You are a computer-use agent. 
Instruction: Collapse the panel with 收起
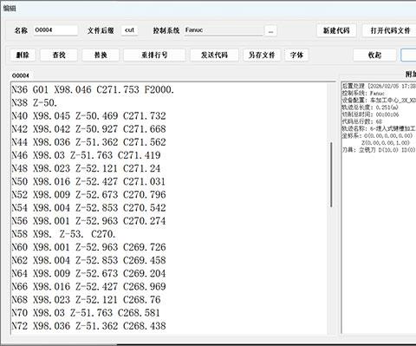[374, 55]
